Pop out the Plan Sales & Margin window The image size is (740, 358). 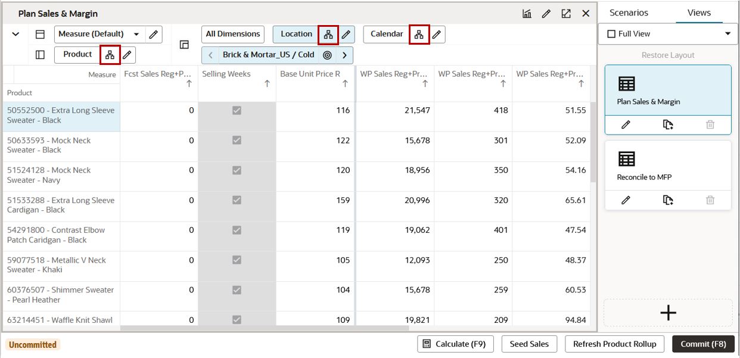point(566,13)
